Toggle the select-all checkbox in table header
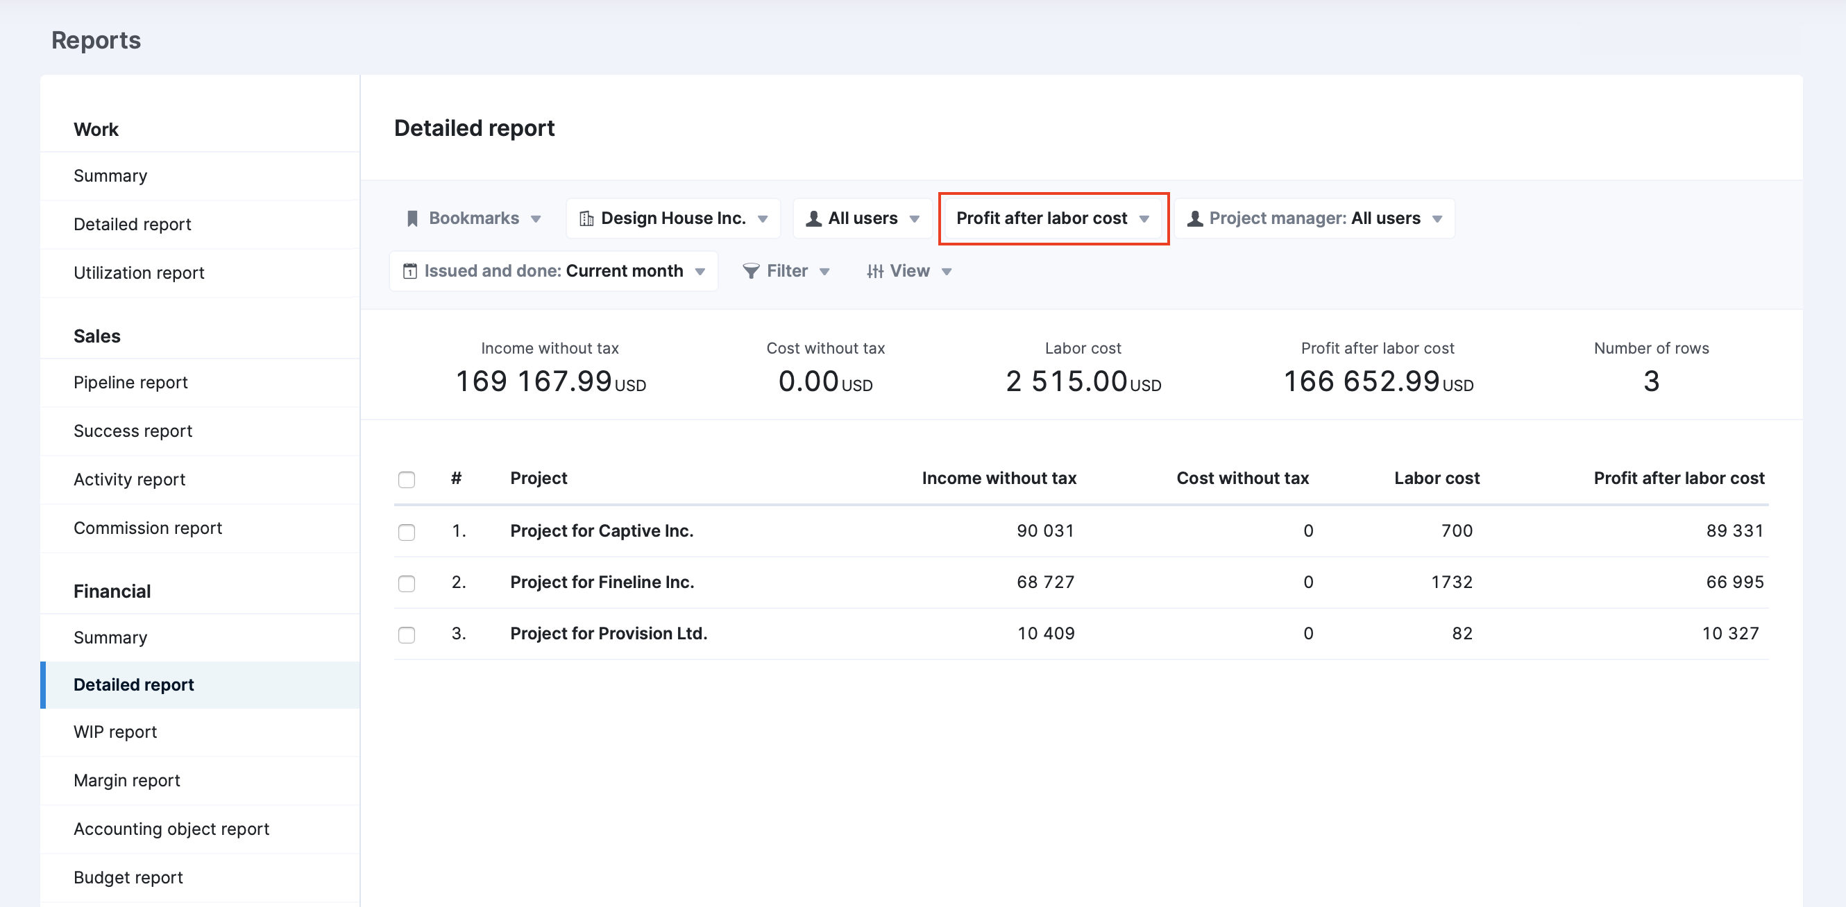The width and height of the screenshot is (1846, 907). [x=406, y=480]
